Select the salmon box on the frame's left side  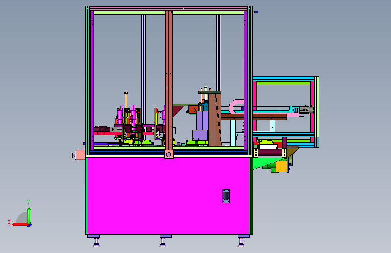coord(80,155)
